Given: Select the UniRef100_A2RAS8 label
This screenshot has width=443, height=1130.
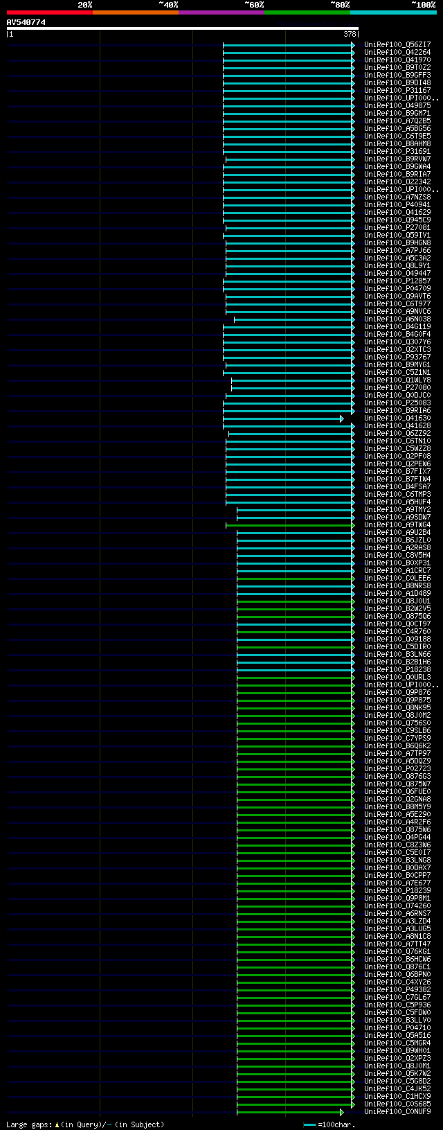Looking at the screenshot, I should [x=397, y=547].
